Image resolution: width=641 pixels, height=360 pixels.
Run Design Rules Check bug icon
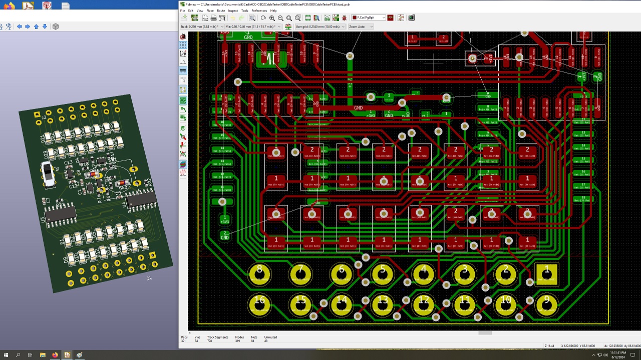coord(344,18)
